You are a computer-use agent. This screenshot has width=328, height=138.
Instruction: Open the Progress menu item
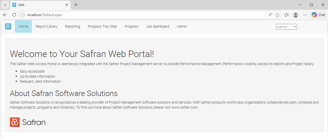pyautogui.click(x=131, y=26)
